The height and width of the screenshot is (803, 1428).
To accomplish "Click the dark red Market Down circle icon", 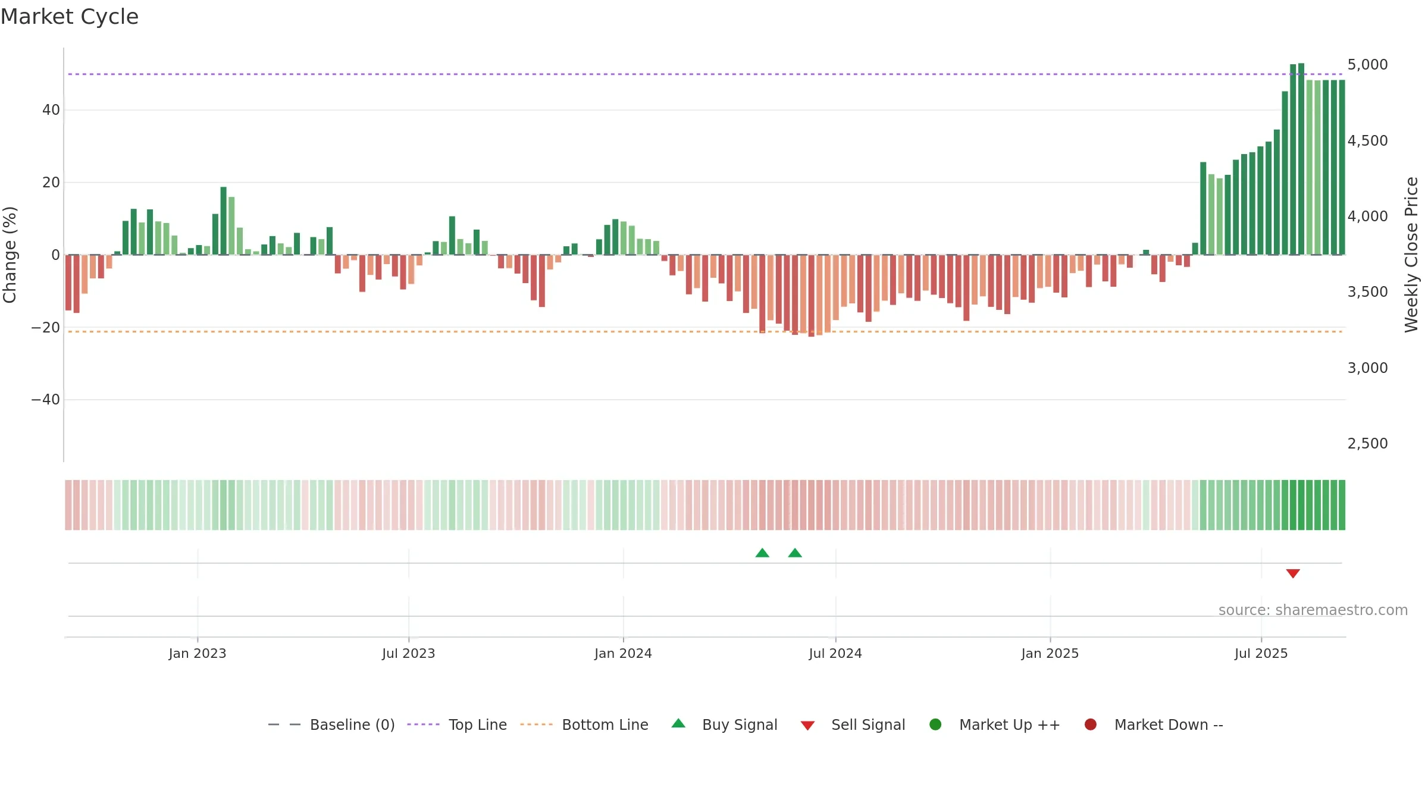I will point(1091,724).
